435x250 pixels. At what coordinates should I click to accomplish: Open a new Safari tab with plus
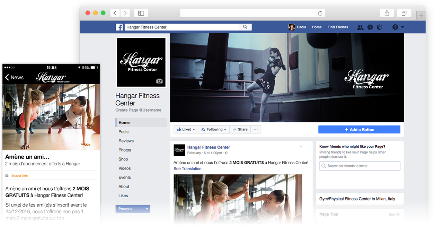421,16
